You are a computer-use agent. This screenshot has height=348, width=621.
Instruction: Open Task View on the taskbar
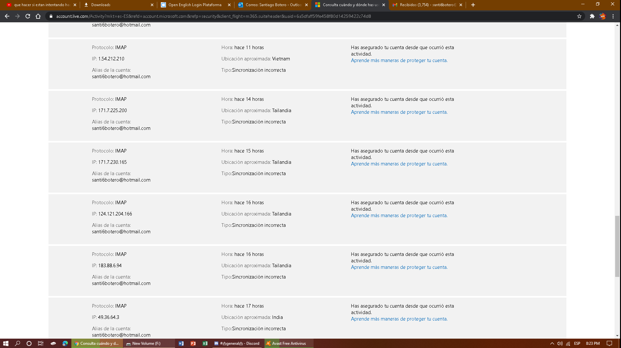[41, 343]
